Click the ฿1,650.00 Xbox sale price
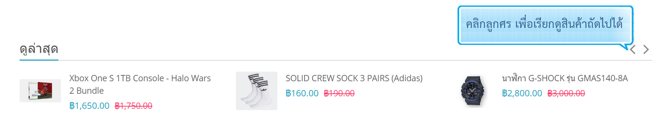 [89, 106]
